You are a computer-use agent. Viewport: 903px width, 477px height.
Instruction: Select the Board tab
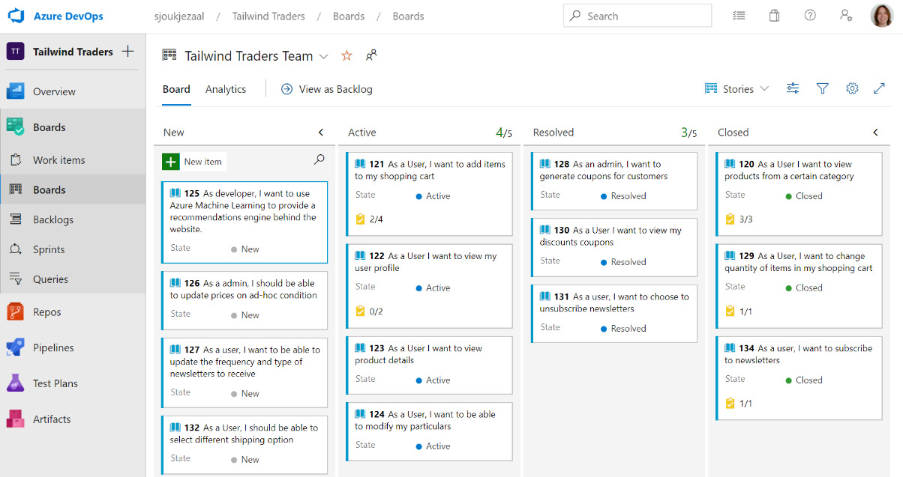click(176, 89)
